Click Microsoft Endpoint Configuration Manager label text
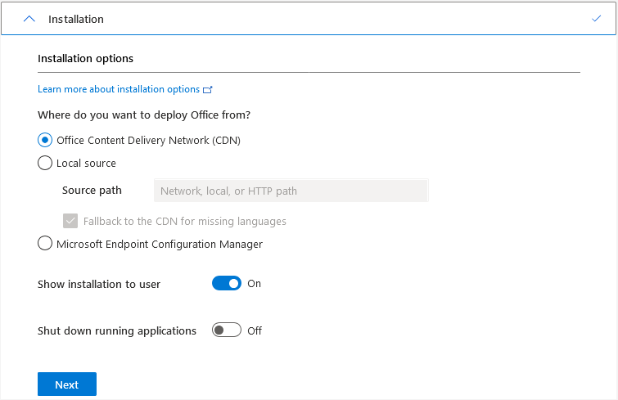 160,244
